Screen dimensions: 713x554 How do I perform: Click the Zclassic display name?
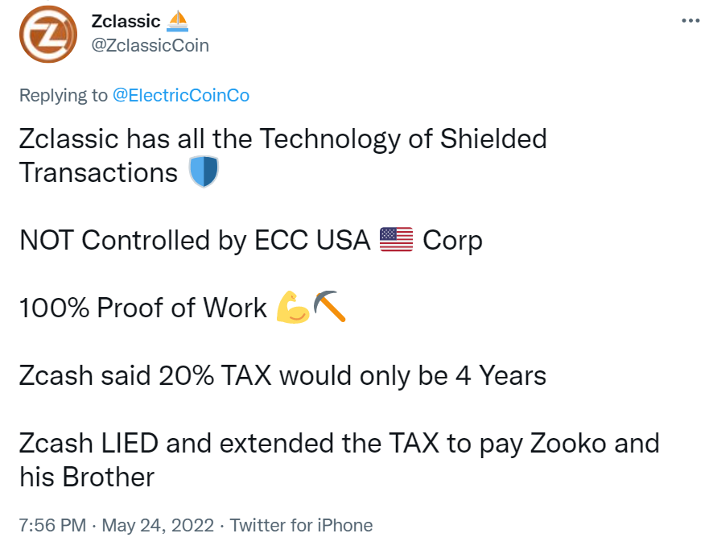point(126,21)
